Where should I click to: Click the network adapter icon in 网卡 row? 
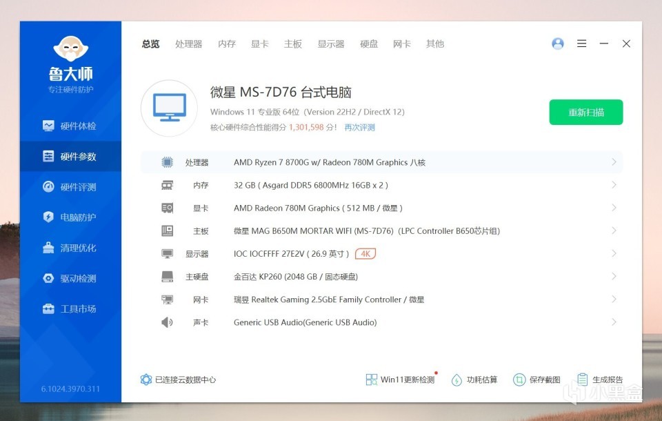167,300
